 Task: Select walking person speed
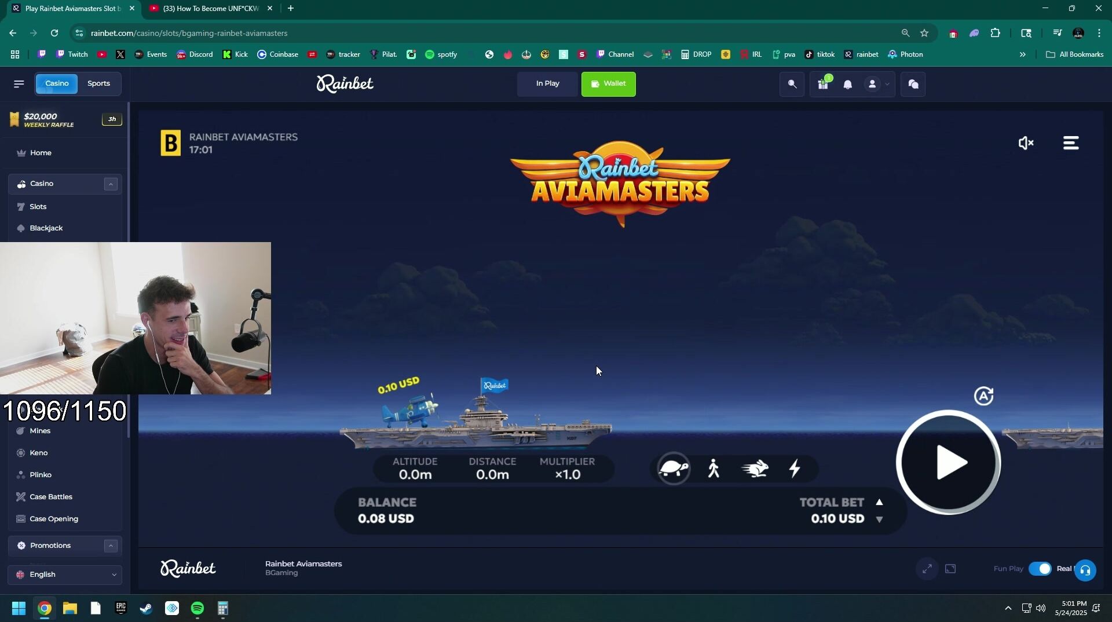tap(714, 469)
